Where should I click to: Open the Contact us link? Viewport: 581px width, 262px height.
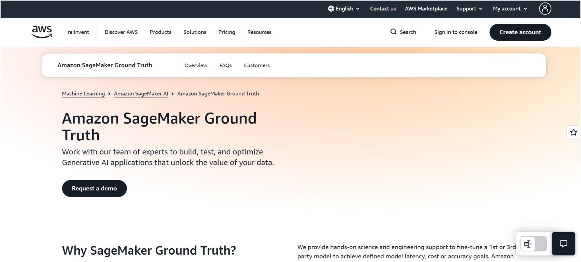383,9
